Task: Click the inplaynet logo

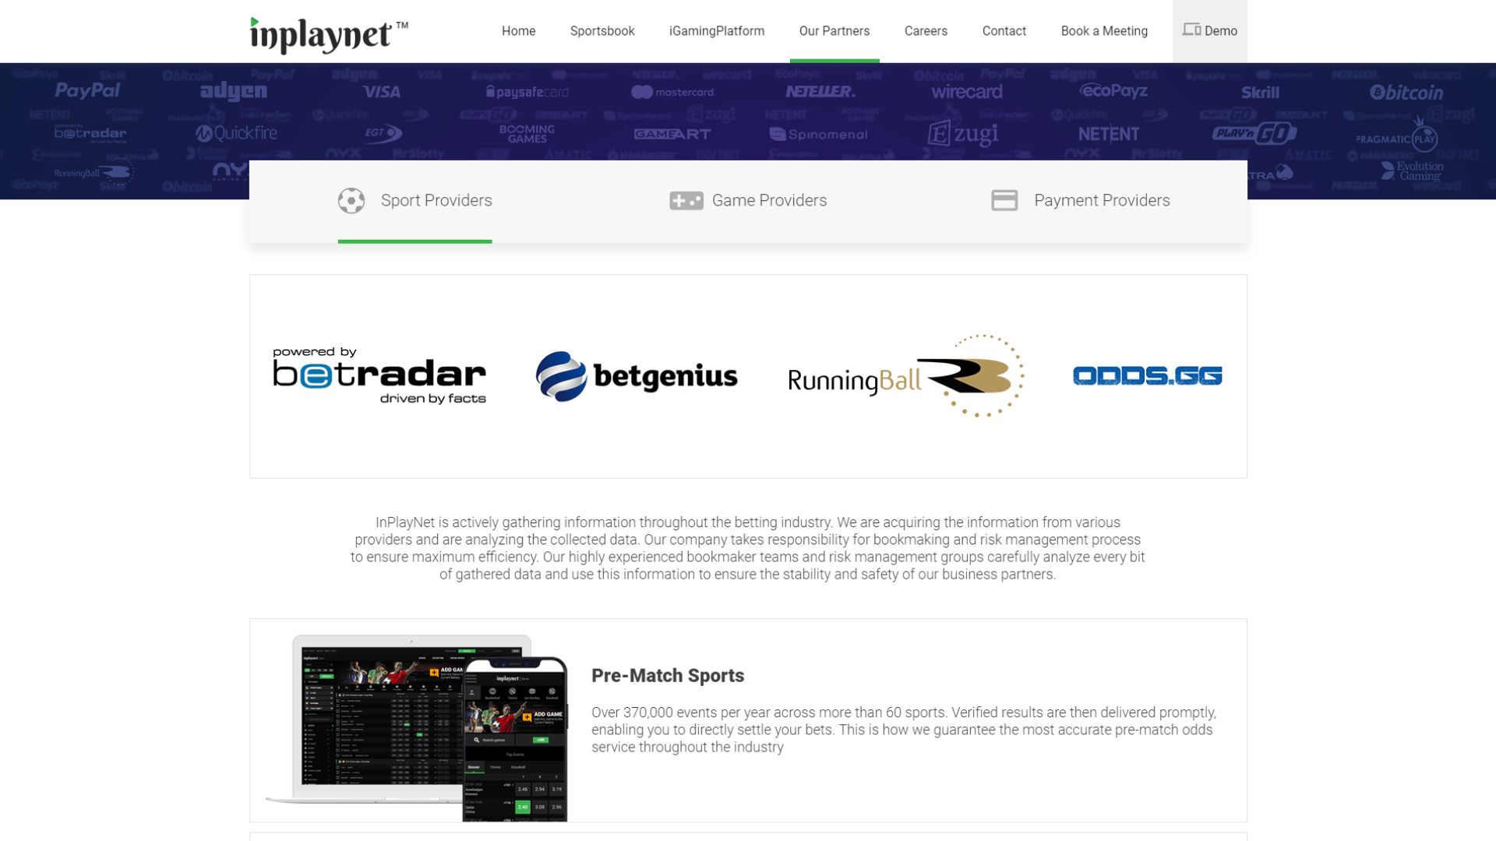Action: [x=329, y=35]
